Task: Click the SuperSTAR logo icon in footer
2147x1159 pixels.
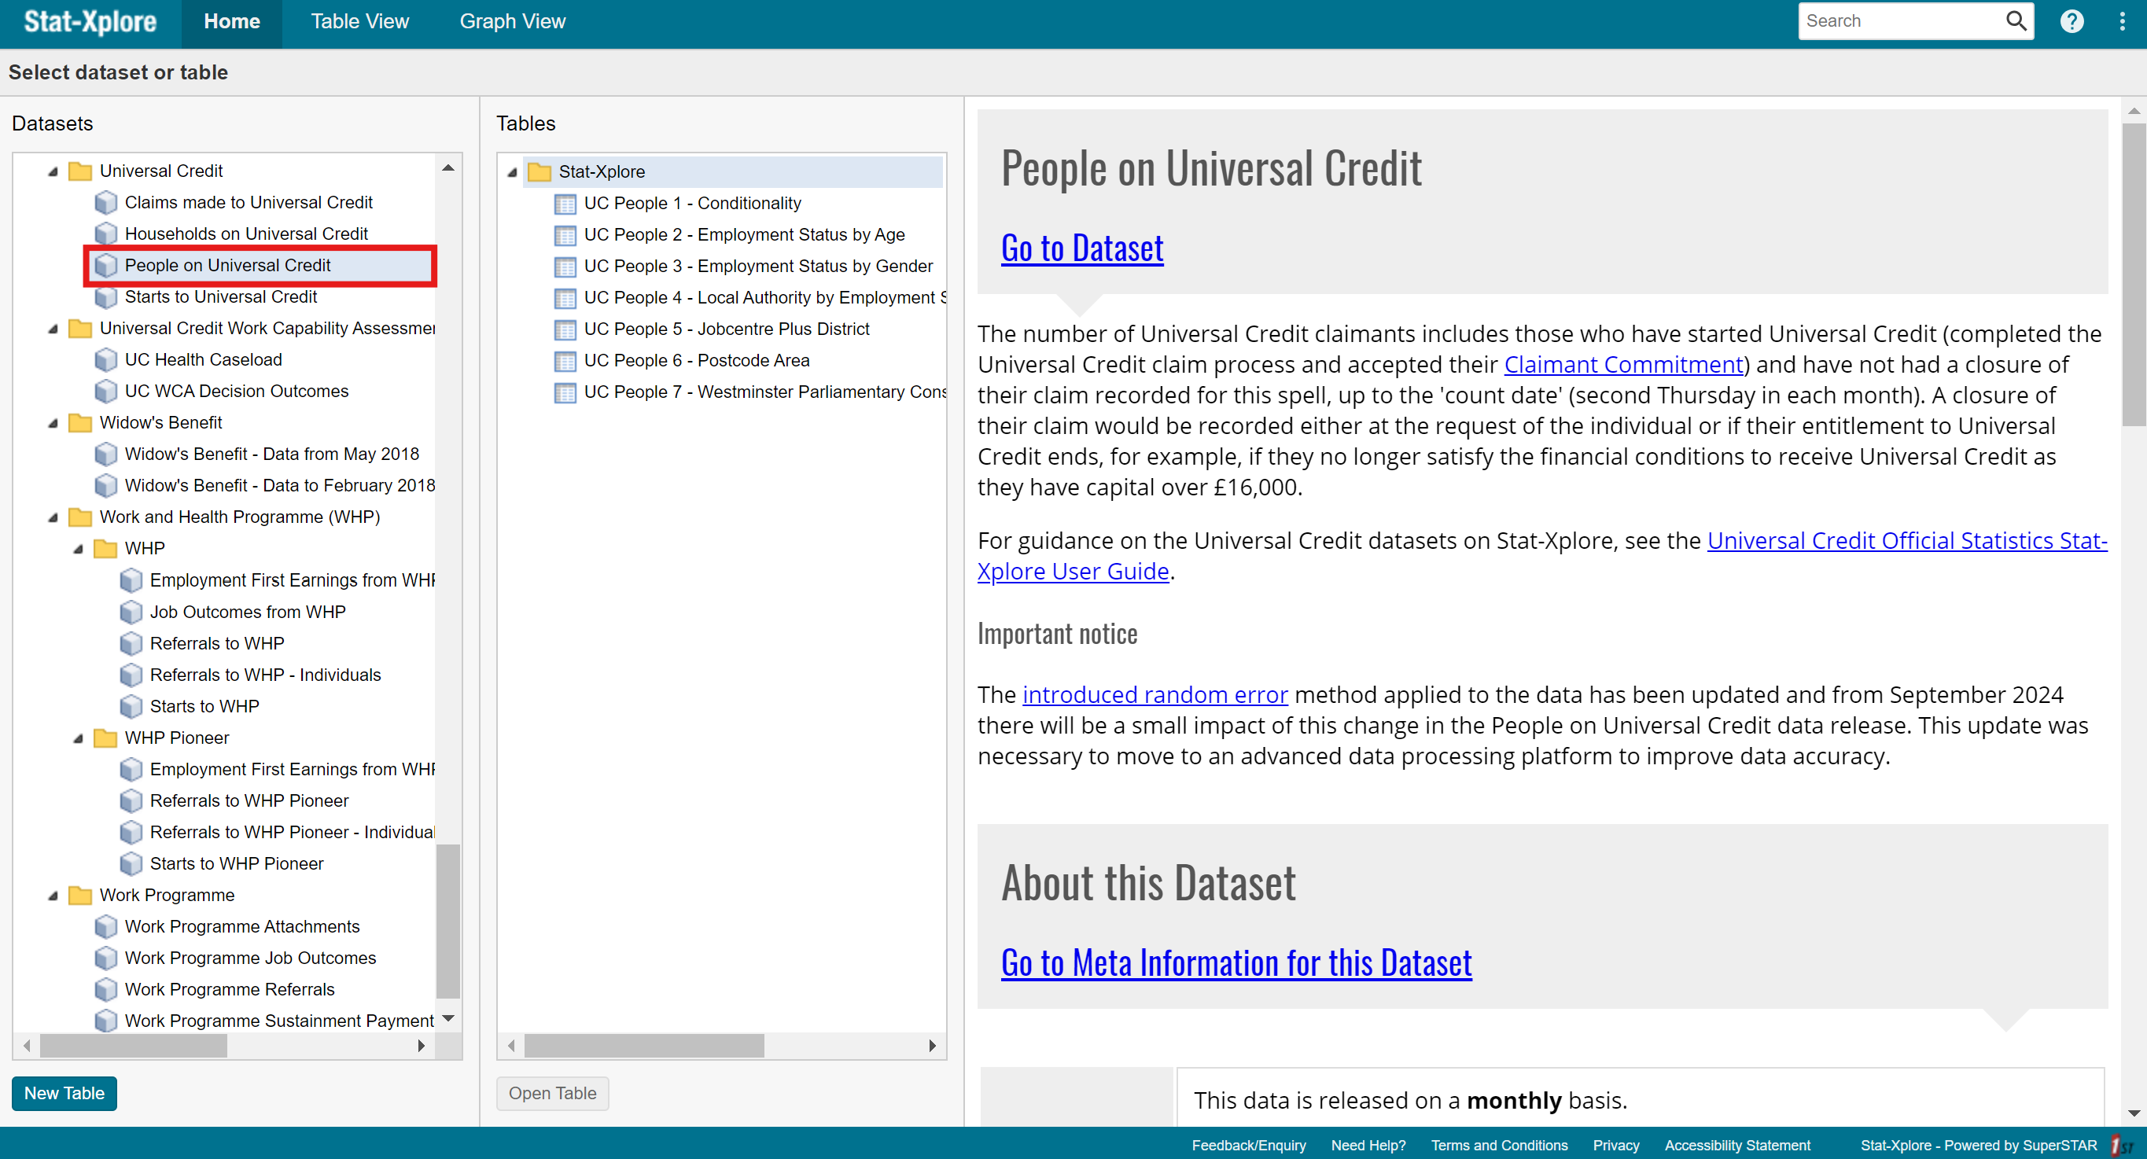Action: (2122, 1146)
